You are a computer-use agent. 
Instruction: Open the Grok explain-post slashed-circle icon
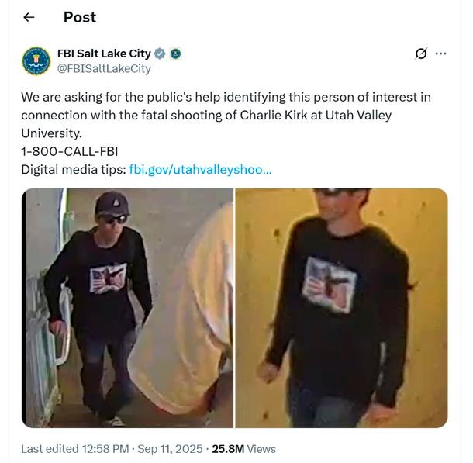[421, 54]
